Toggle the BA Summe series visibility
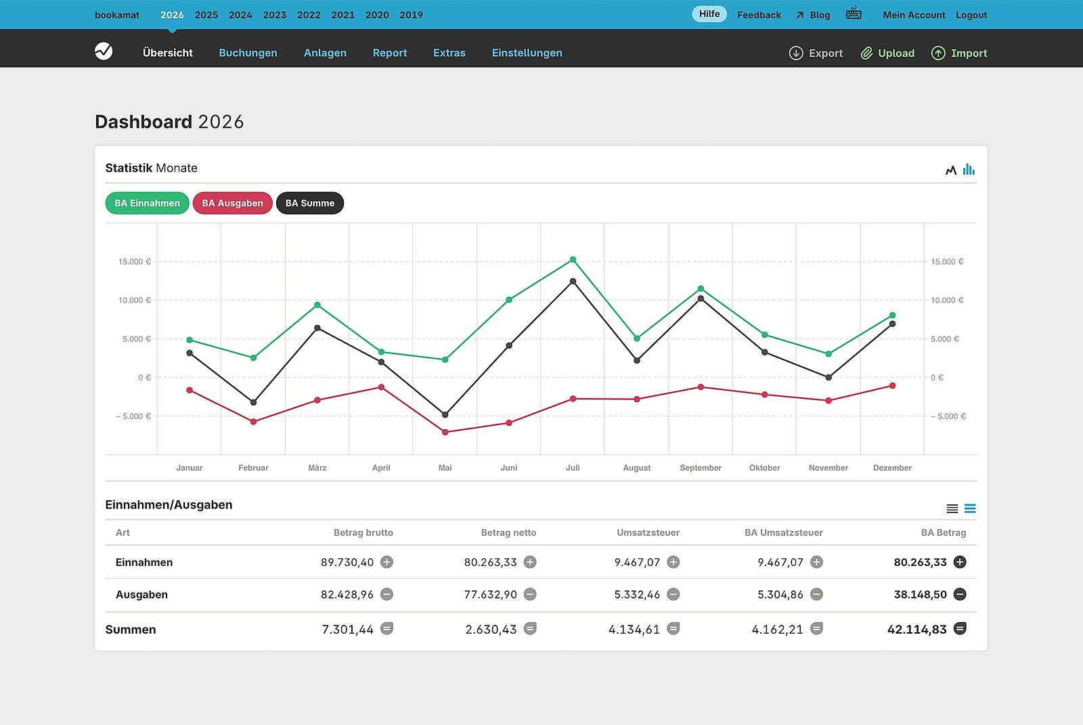Screen dimensions: 1083x725 click(309, 202)
